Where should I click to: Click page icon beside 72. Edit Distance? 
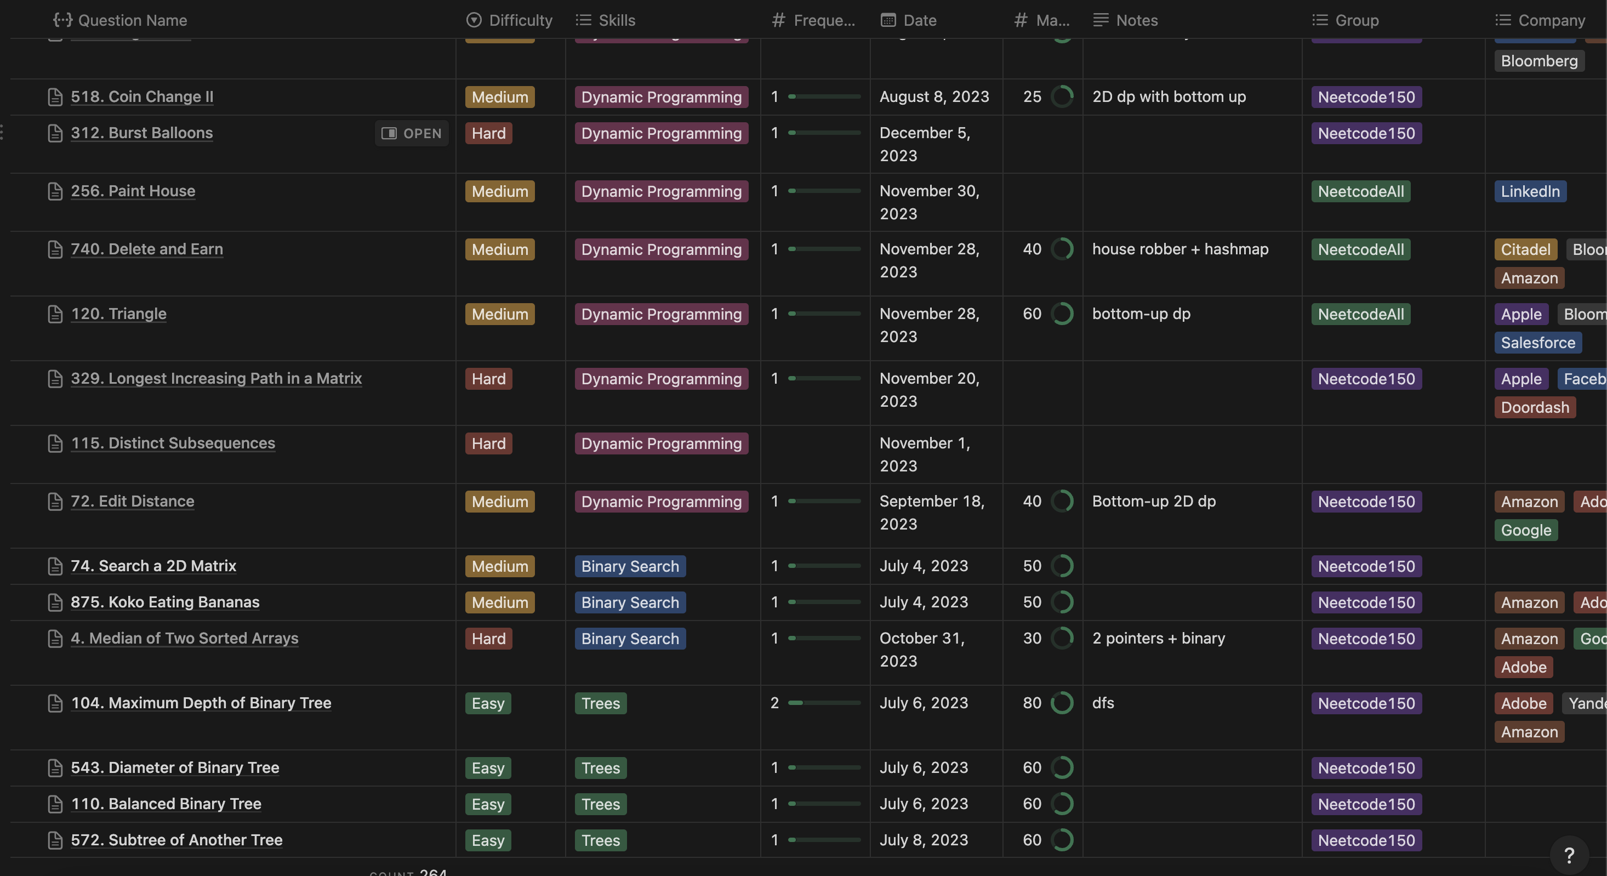(55, 502)
